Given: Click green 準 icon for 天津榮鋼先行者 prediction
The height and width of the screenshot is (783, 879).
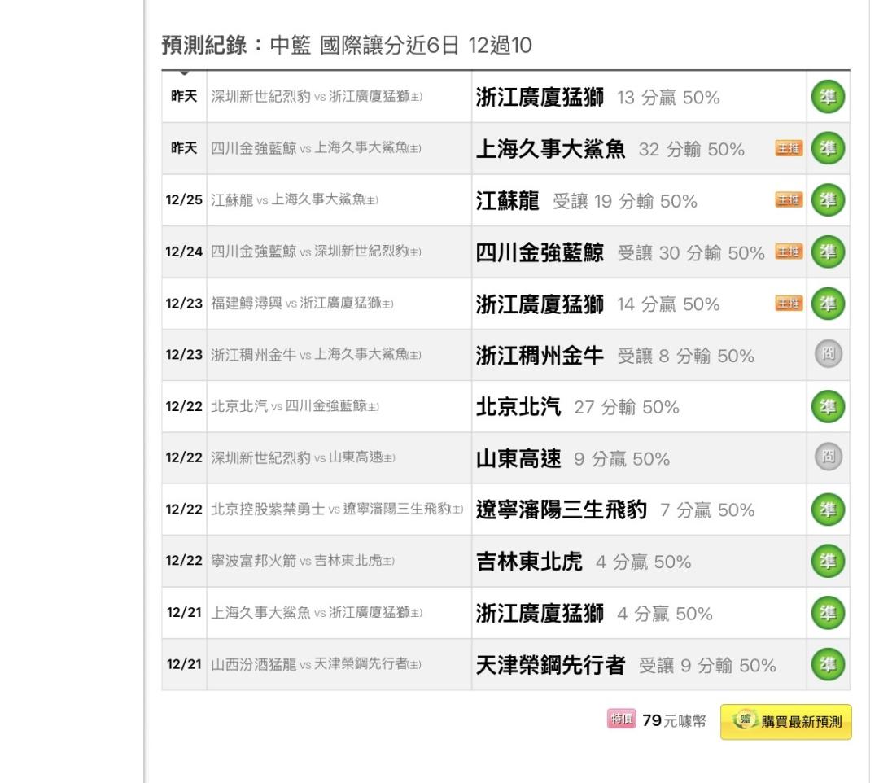Looking at the screenshot, I should pos(828,664).
